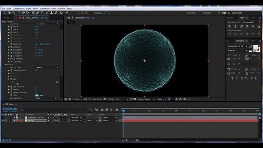Open Active Camera view dropdown
The image size is (263, 148).
pyautogui.click(x=146, y=99)
